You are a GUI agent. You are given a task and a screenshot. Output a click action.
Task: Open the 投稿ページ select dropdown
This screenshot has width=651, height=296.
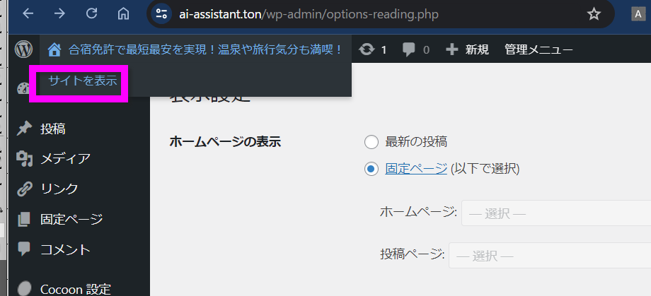point(549,255)
